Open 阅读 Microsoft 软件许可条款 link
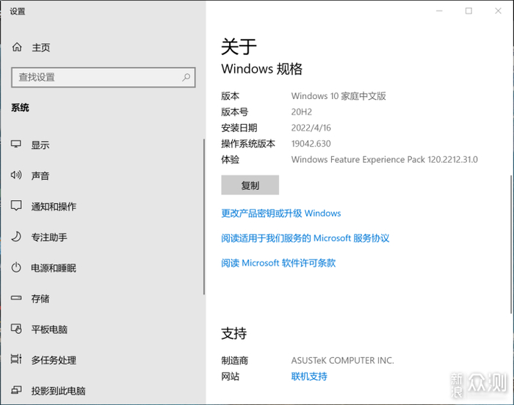514x405 pixels. 278,263
